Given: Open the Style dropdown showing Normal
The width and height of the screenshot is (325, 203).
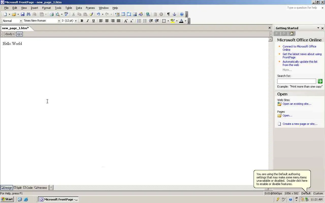Looking at the screenshot, I should pos(21,21).
